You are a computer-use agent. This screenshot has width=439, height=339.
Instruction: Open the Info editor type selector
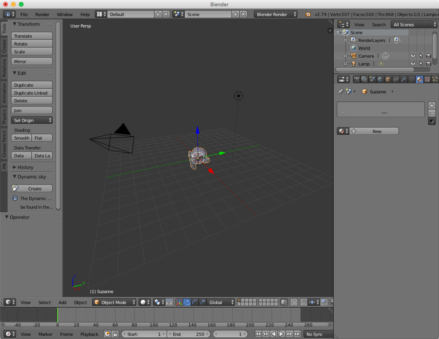pyautogui.click(x=10, y=14)
